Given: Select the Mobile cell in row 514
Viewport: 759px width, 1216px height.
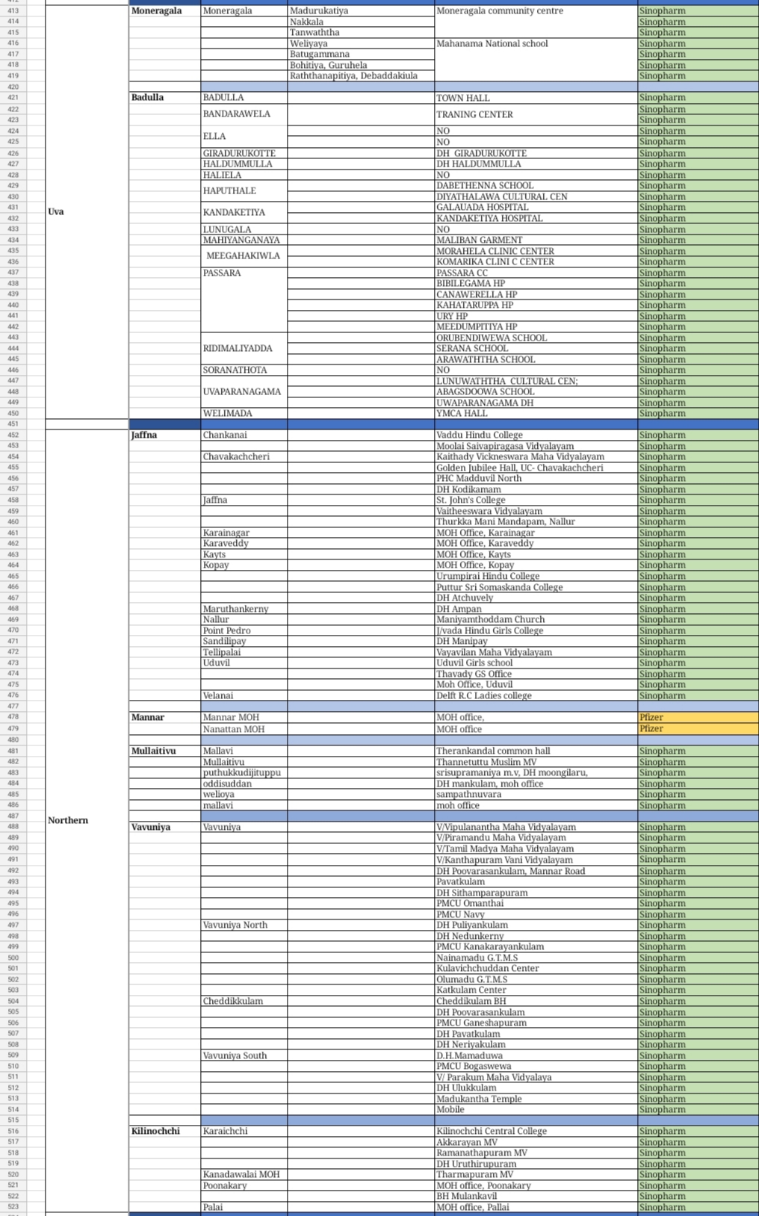Looking at the screenshot, I should point(536,1109).
